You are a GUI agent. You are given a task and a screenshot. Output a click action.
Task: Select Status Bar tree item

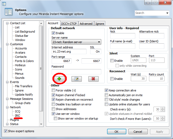pyautogui.click(x=22, y=36)
